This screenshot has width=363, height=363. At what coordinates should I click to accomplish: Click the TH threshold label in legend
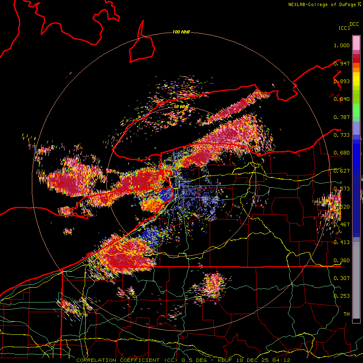(x=346, y=314)
